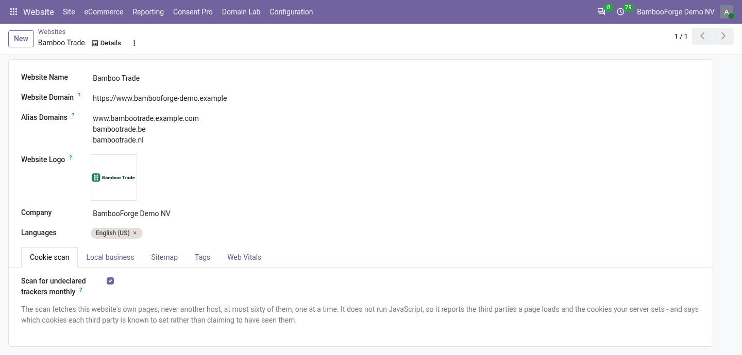
Task: Click the Bamboo Trade logo thumbnail
Action: 114,177
